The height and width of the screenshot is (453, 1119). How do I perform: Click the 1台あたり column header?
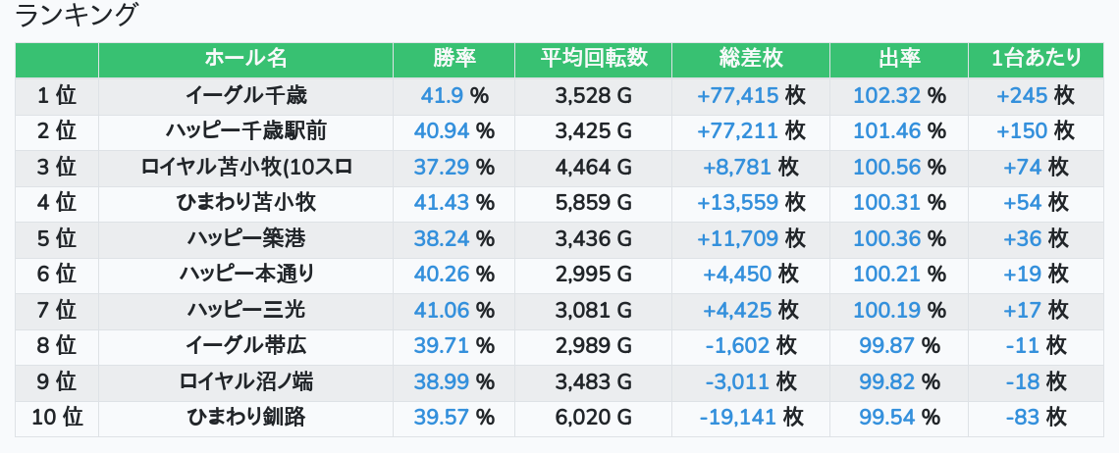tap(1036, 59)
